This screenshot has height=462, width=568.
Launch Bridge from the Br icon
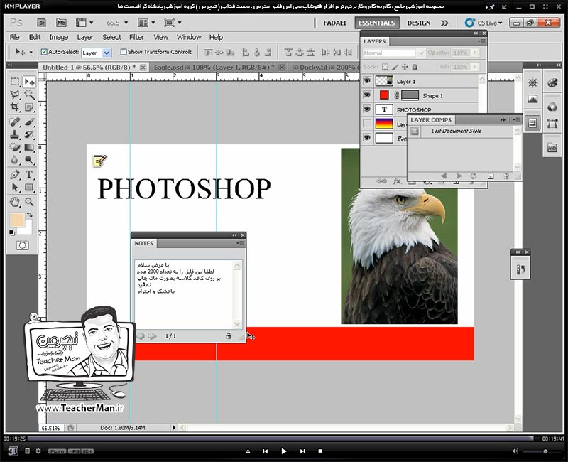(x=42, y=23)
